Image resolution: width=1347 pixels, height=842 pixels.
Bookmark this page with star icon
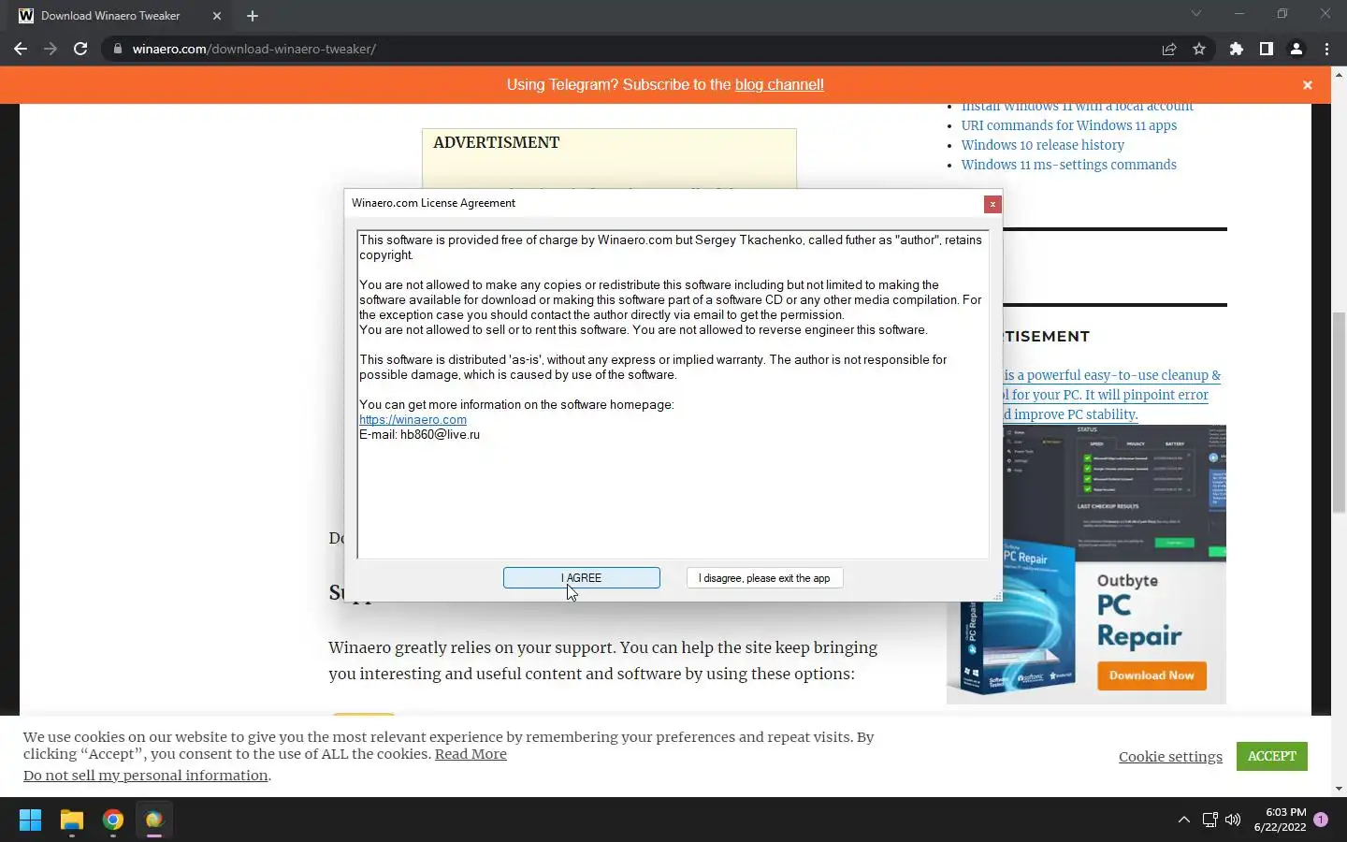click(x=1199, y=49)
